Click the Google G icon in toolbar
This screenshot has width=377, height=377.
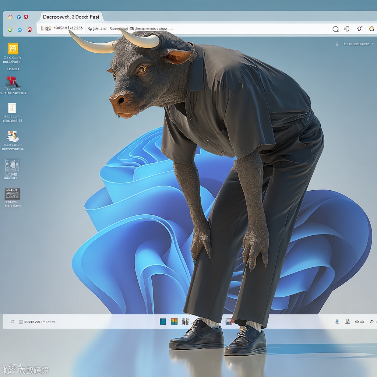[x=372, y=29]
